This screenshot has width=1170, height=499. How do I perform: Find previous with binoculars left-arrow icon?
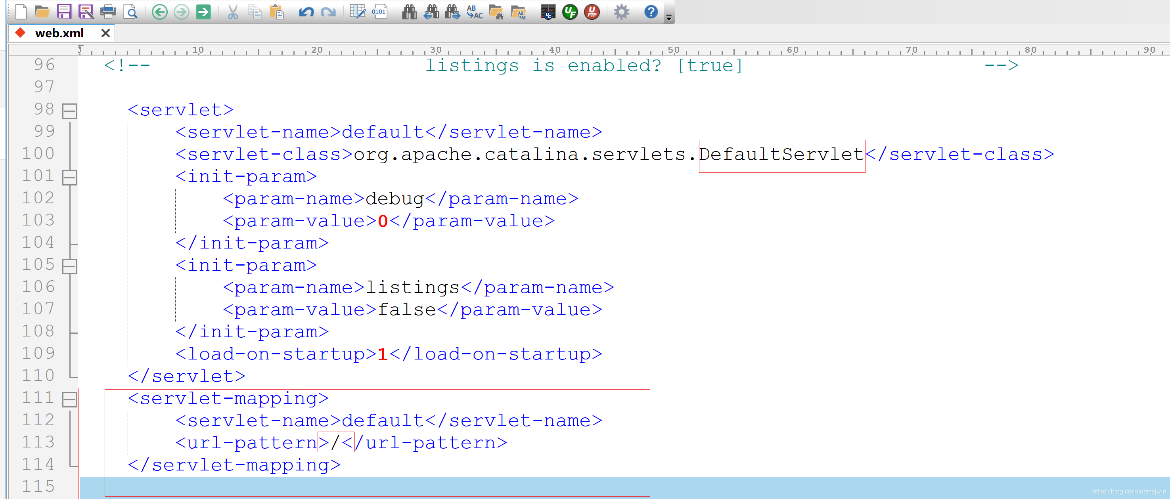(431, 11)
